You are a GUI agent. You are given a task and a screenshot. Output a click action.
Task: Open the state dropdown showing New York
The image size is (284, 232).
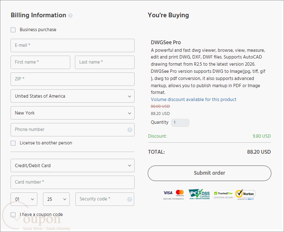pyautogui.click(x=72, y=113)
